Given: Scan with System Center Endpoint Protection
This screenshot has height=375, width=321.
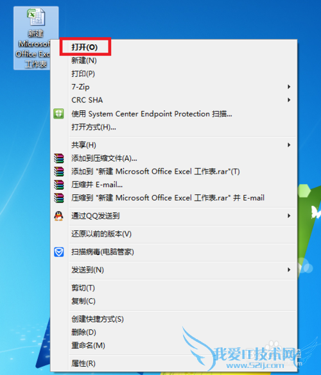Looking at the screenshot, I should click(x=174, y=113).
